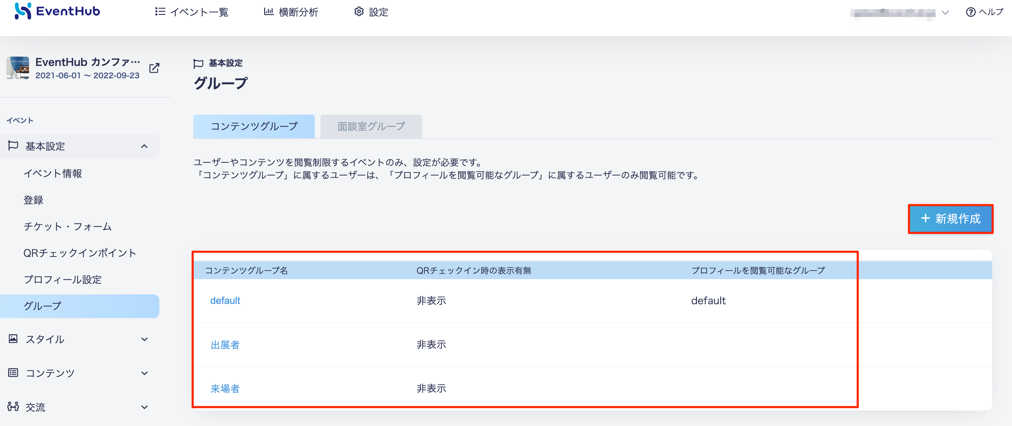1012x426 pixels.
Task: Click the 基本設定 flag icon in sidebar
Action: pyautogui.click(x=13, y=146)
